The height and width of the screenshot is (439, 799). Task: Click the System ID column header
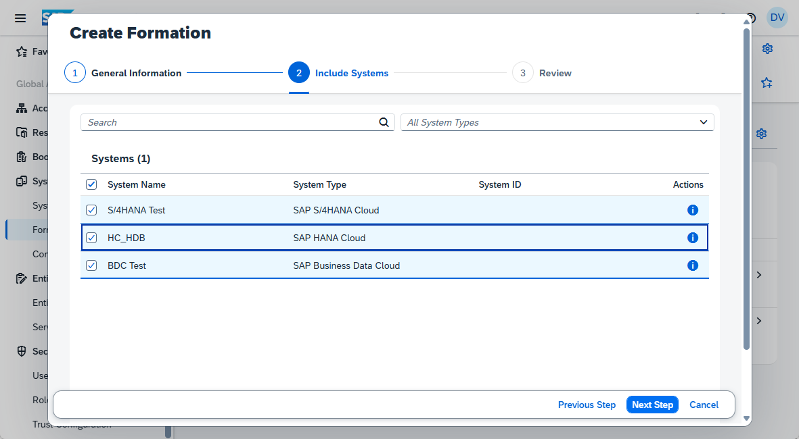point(500,184)
